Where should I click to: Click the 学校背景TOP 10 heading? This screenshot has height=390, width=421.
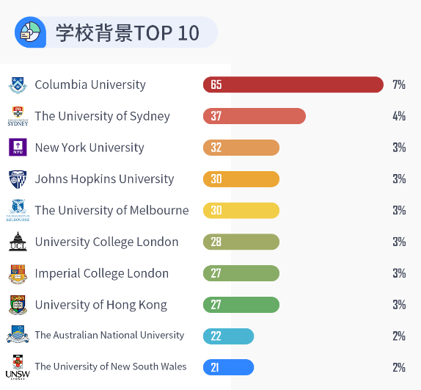(128, 33)
